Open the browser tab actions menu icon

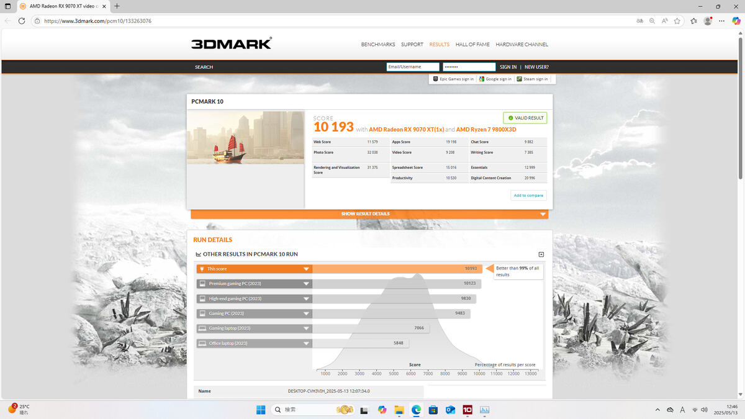(7, 6)
